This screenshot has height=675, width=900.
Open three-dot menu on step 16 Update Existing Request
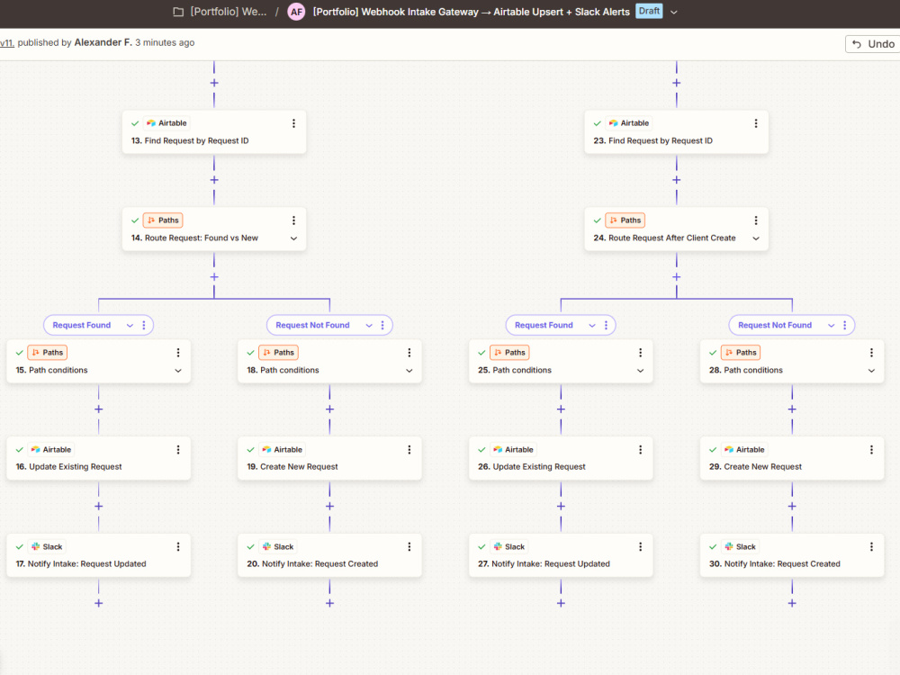(178, 449)
